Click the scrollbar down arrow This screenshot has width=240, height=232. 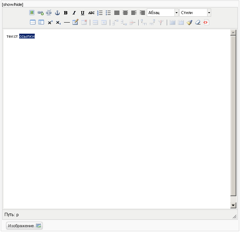point(233,205)
